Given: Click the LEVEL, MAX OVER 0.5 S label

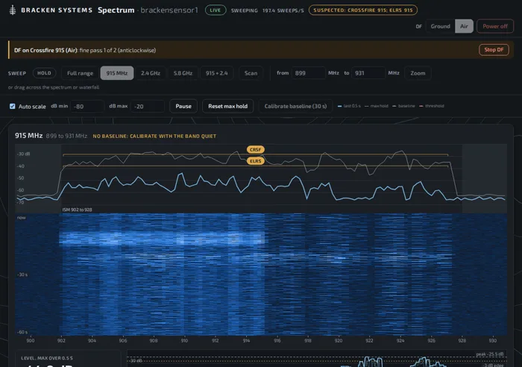Looking at the screenshot, I should click(x=47, y=358).
